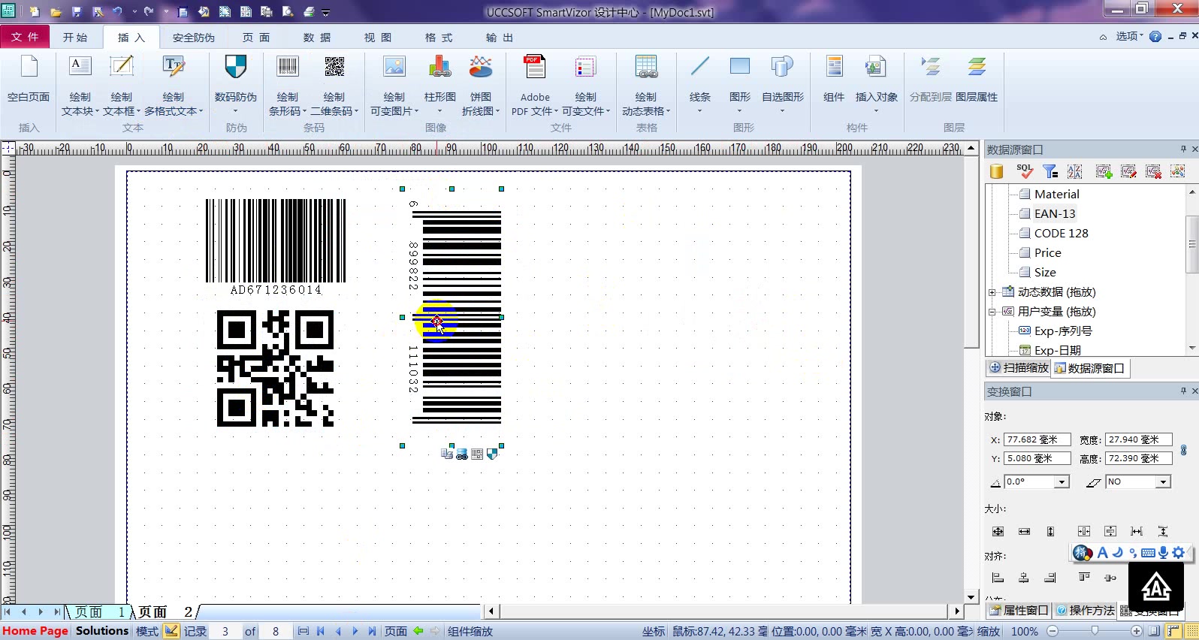Toggle the width-height aspect lock chain icon
This screenshot has height=640, width=1199.
[x=1184, y=450]
